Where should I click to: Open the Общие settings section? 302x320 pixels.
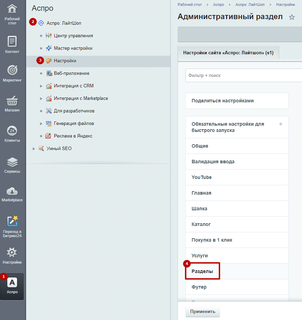(237, 146)
